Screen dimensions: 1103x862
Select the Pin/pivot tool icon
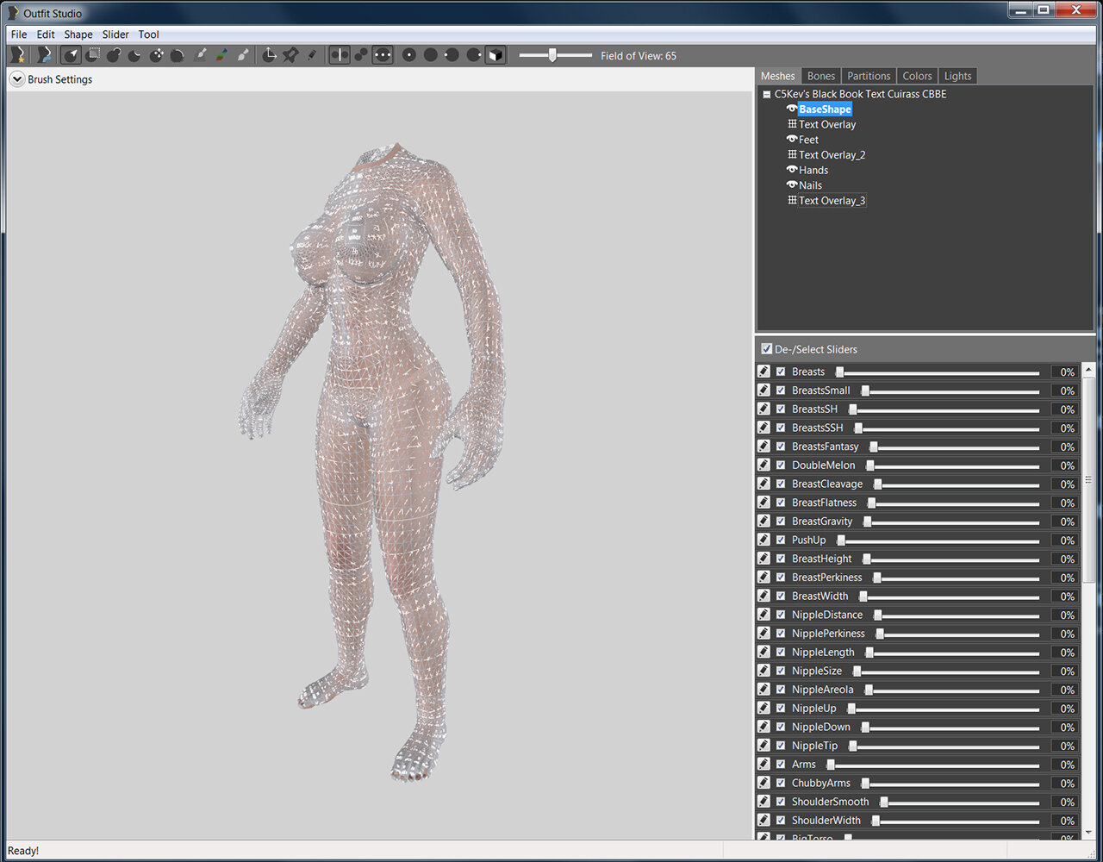click(x=290, y=55)
